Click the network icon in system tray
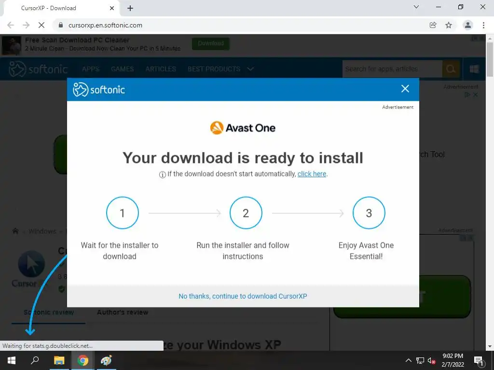 (420, 360)
